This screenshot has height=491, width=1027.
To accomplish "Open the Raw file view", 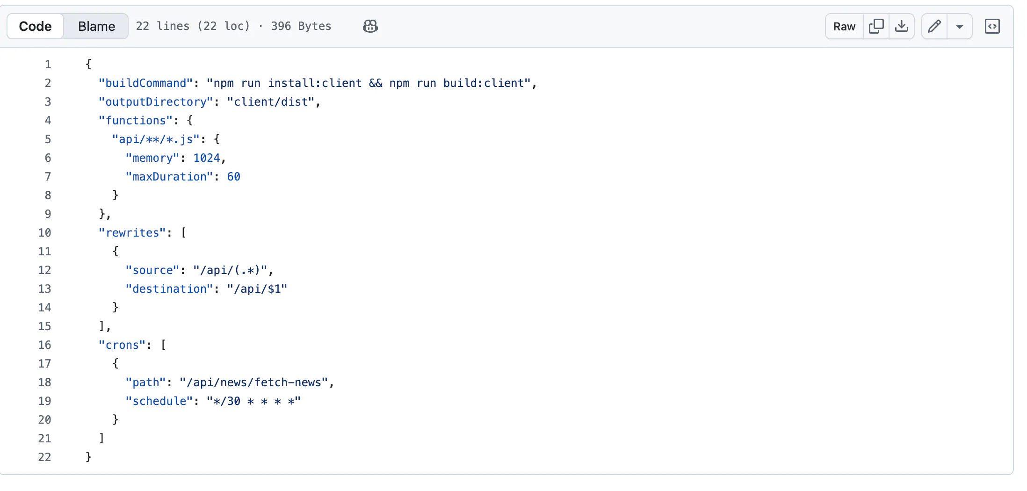I will (x=844, y=26).
